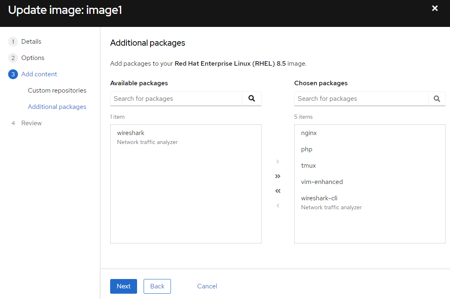
Task: Jump to the Review step
Action: click(x=31, y=123)
